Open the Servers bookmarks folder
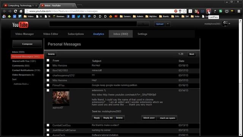Screen dimensions: 243x137 125,16
